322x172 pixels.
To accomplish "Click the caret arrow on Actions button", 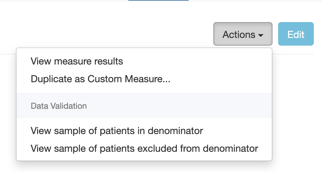I will click(261, 35).
